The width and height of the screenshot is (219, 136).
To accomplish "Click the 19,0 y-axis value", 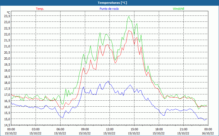I will click(x=7, y=70).
